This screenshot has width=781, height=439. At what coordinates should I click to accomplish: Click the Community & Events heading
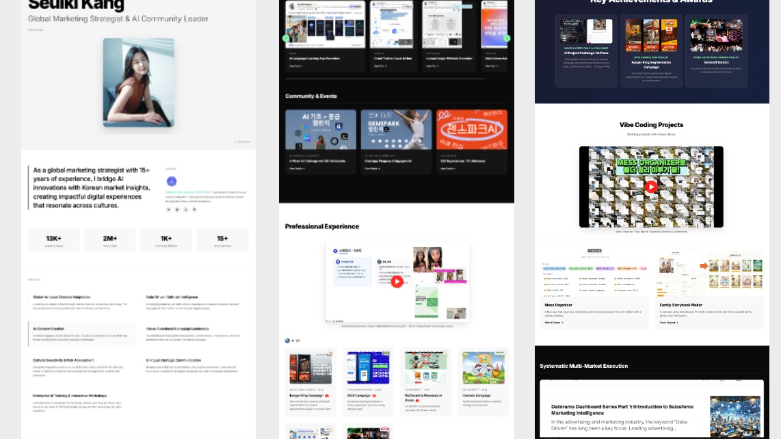(x=310, y=96)
